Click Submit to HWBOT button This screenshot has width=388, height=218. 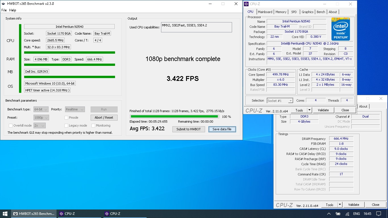(189, 129)
